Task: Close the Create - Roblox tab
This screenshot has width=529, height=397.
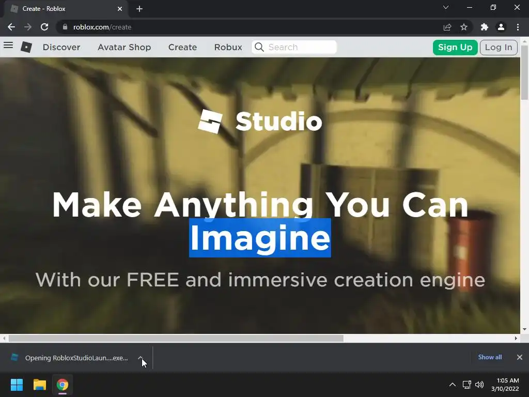Action: 120,9
